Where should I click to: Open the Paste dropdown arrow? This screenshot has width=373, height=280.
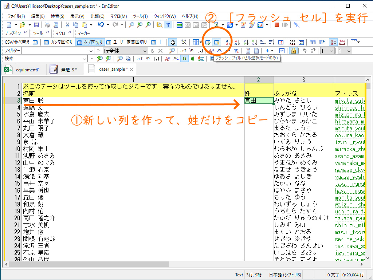point(91,25)
